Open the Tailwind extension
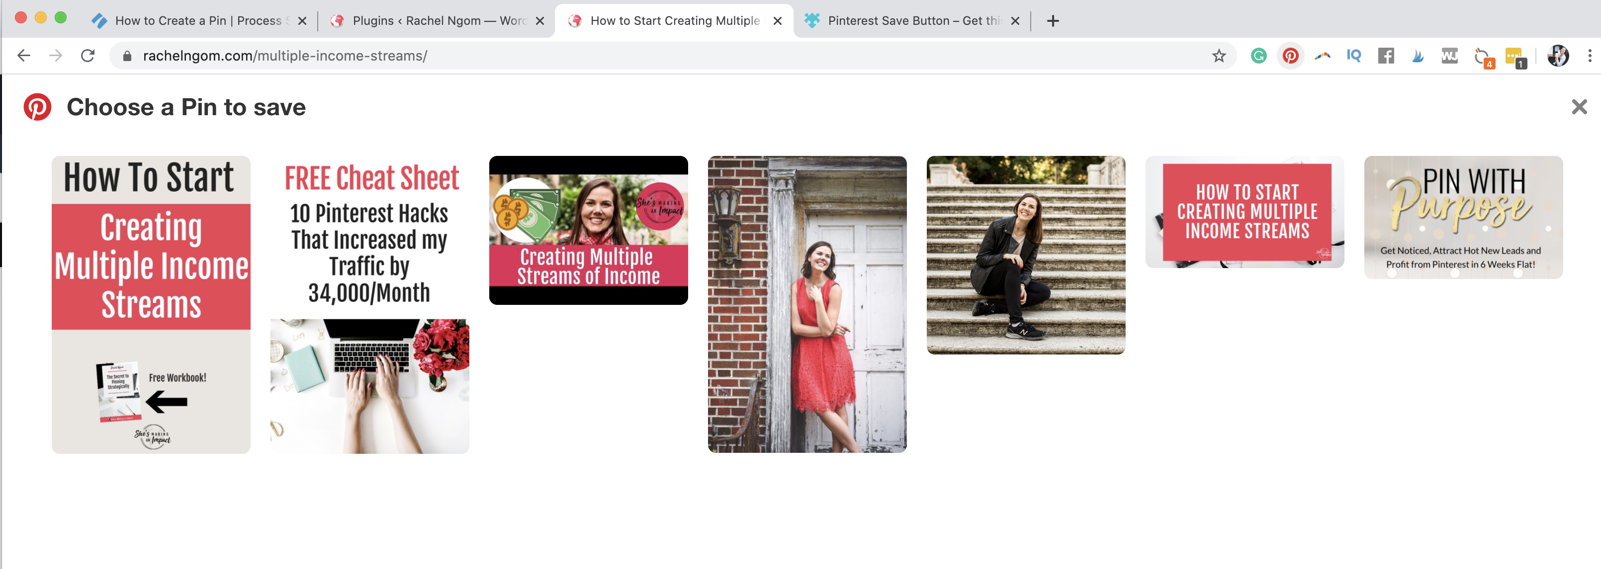The image size is (1601, 569). pos(1323,55)
